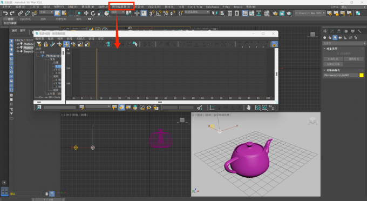
Task: Click the Unlink Selection broken chain icon
Action: 28,13
